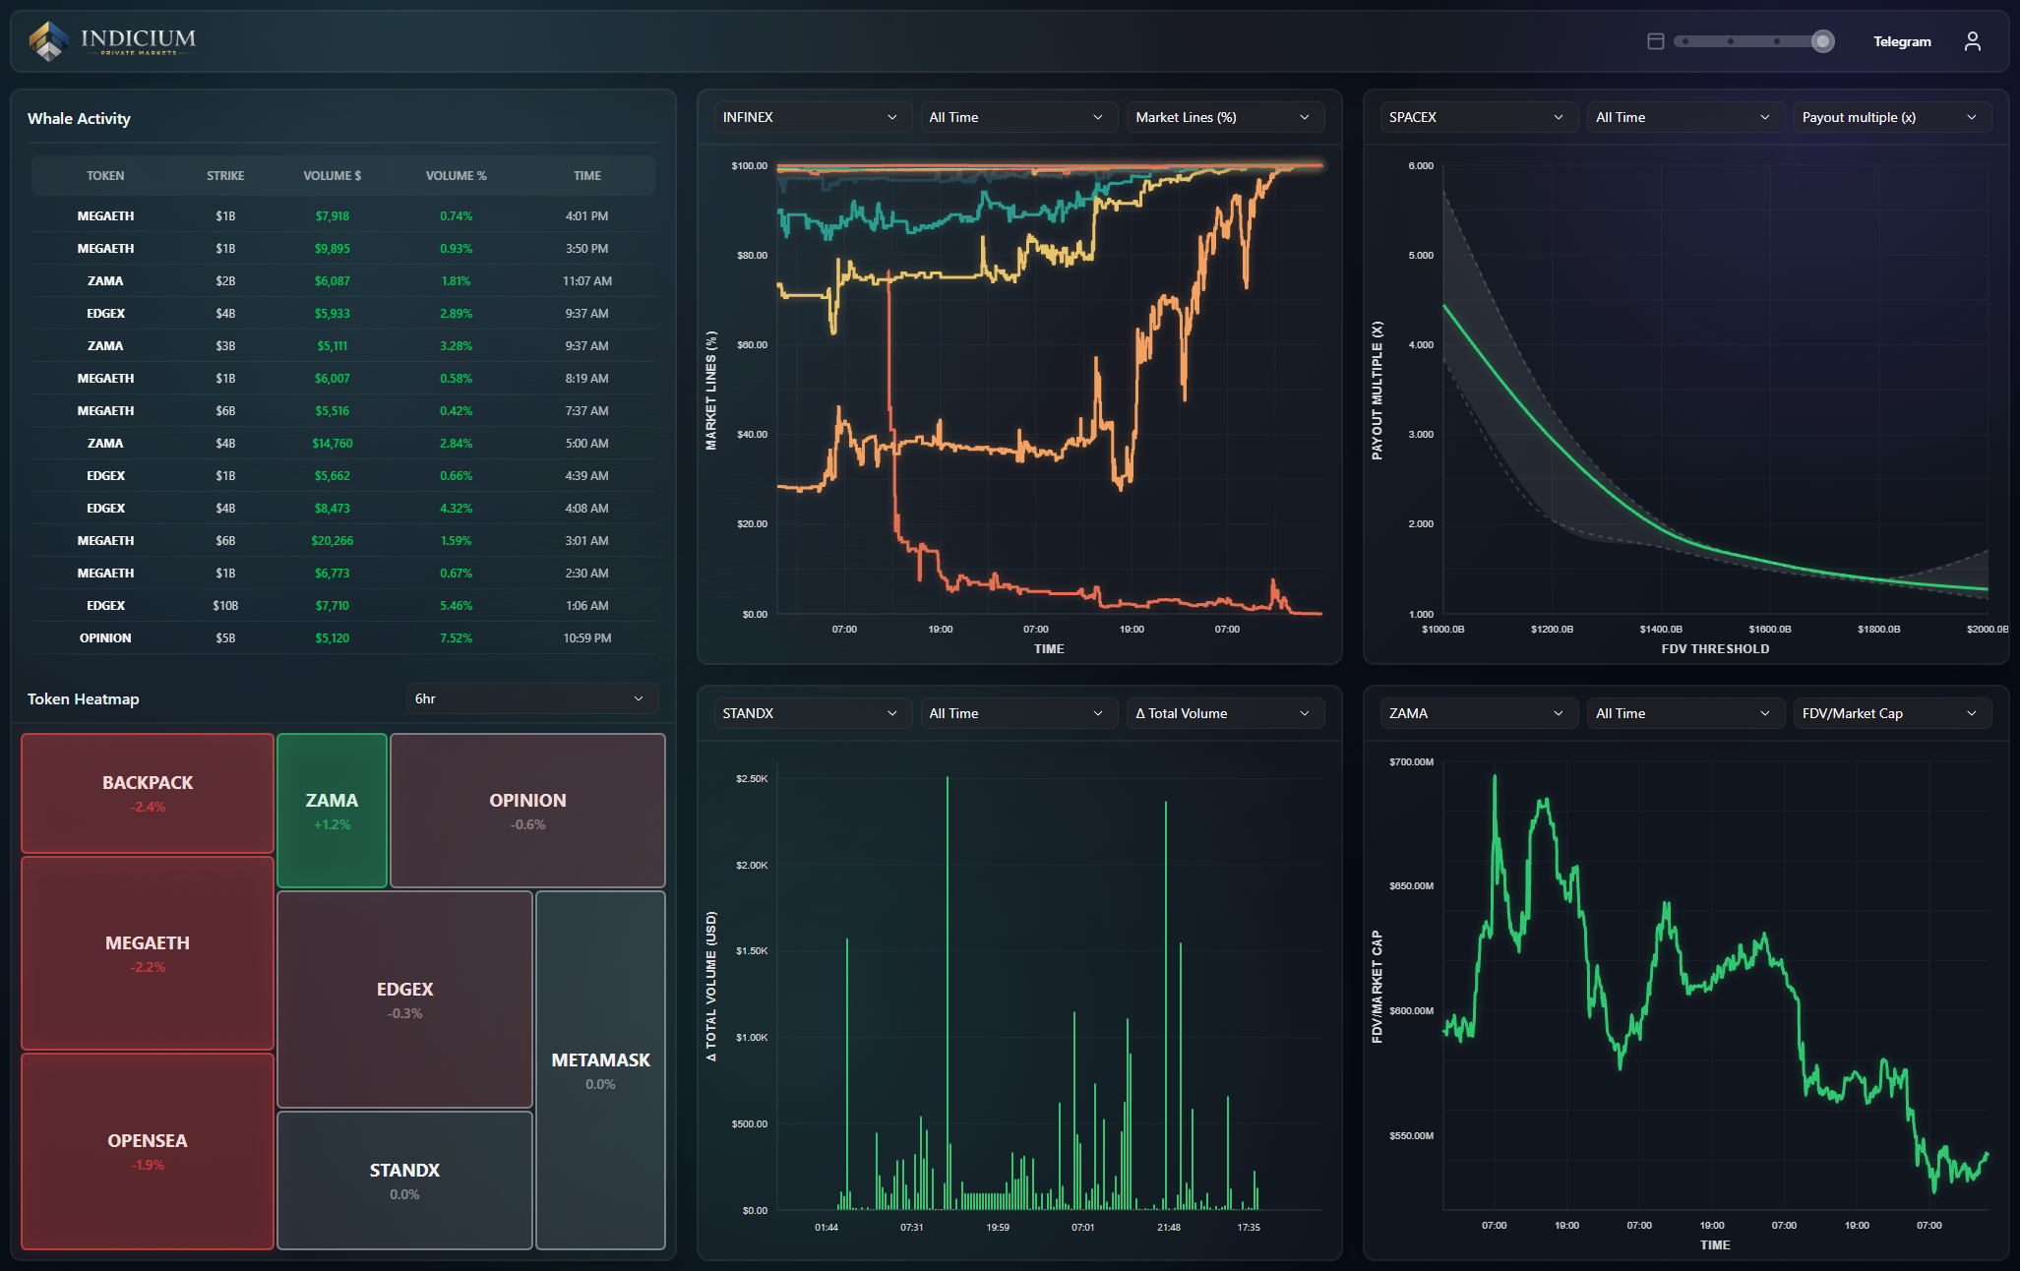2020x1271 pixels.
Task: Open the Telegram link
Action: 1901,41
